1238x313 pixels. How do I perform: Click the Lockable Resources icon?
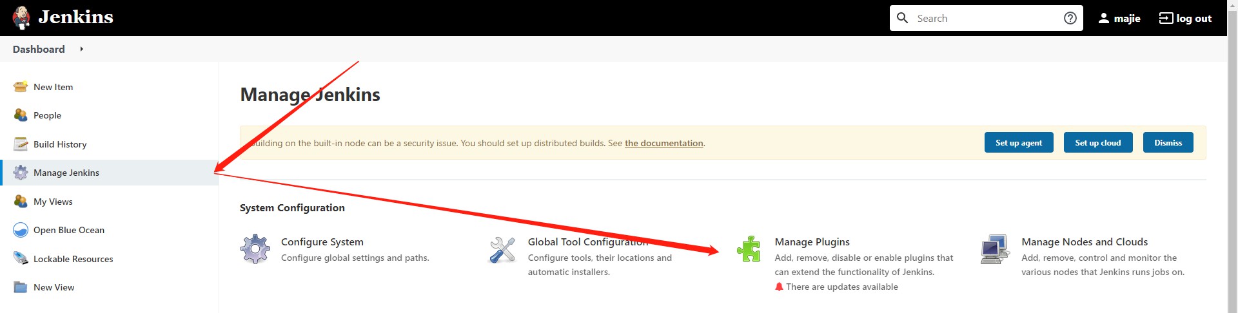[21, 259]
